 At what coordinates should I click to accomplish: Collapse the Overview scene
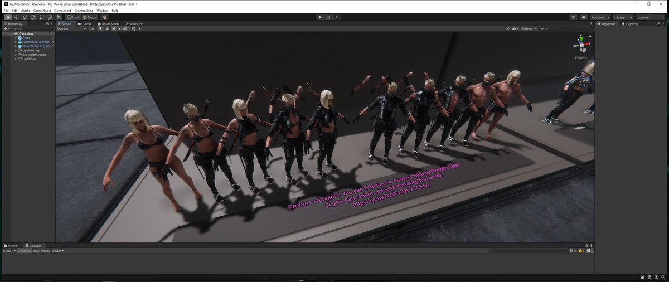pos(12,33)
